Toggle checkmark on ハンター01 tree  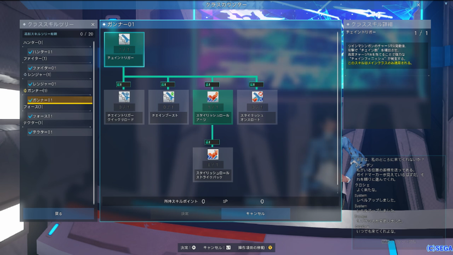tap(30, 52)
